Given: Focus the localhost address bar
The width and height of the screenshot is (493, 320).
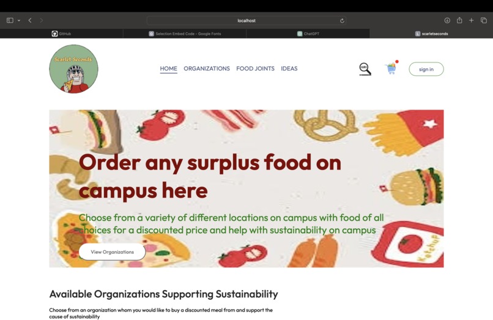Looking at the screenshot, I should [x=246, y=21].
